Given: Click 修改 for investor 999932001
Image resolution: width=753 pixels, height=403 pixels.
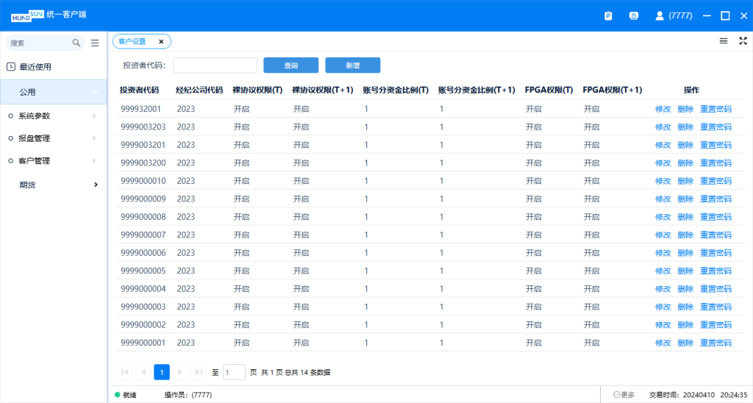Looking at the screenshot, I should pyautogui.click(x=663, y=109).
